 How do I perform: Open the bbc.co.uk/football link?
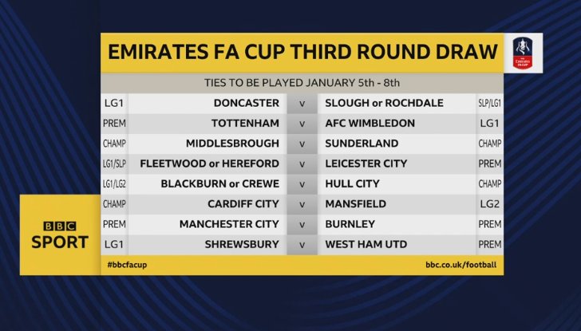click(460, 264)
